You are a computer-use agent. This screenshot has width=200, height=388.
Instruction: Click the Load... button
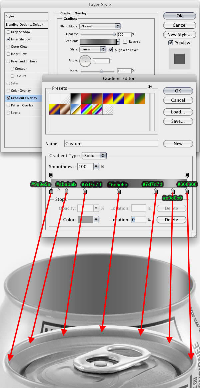point(178,112)
